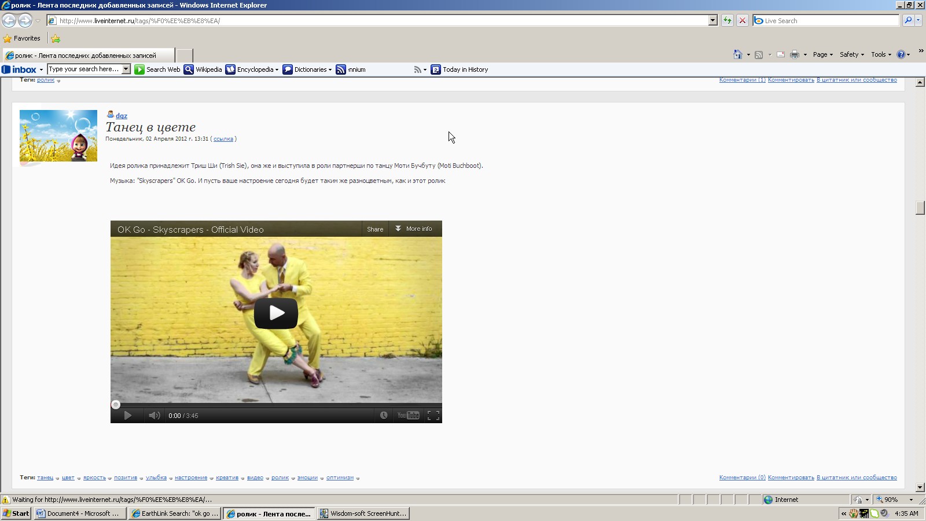
Task: Open Watch Later clock icon on the video
Action: coord(384,416)
